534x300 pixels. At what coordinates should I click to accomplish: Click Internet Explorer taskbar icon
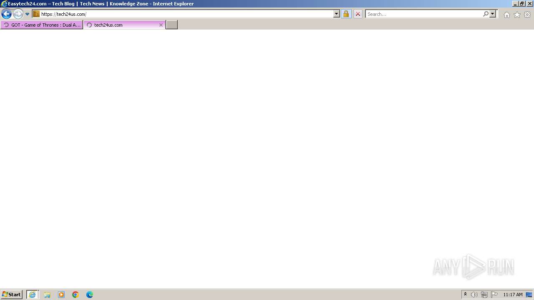(33, 295)
